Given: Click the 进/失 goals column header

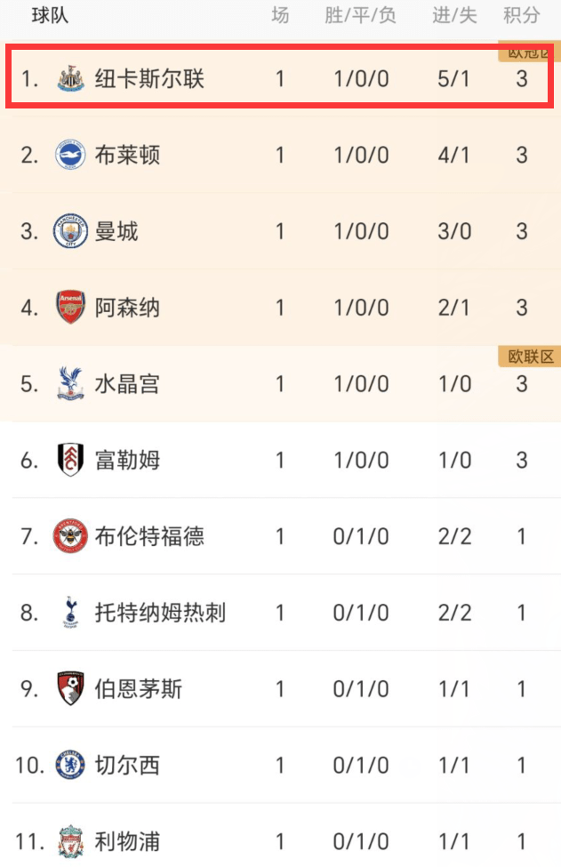Looking at the screenshot, I should coord(454,15).
